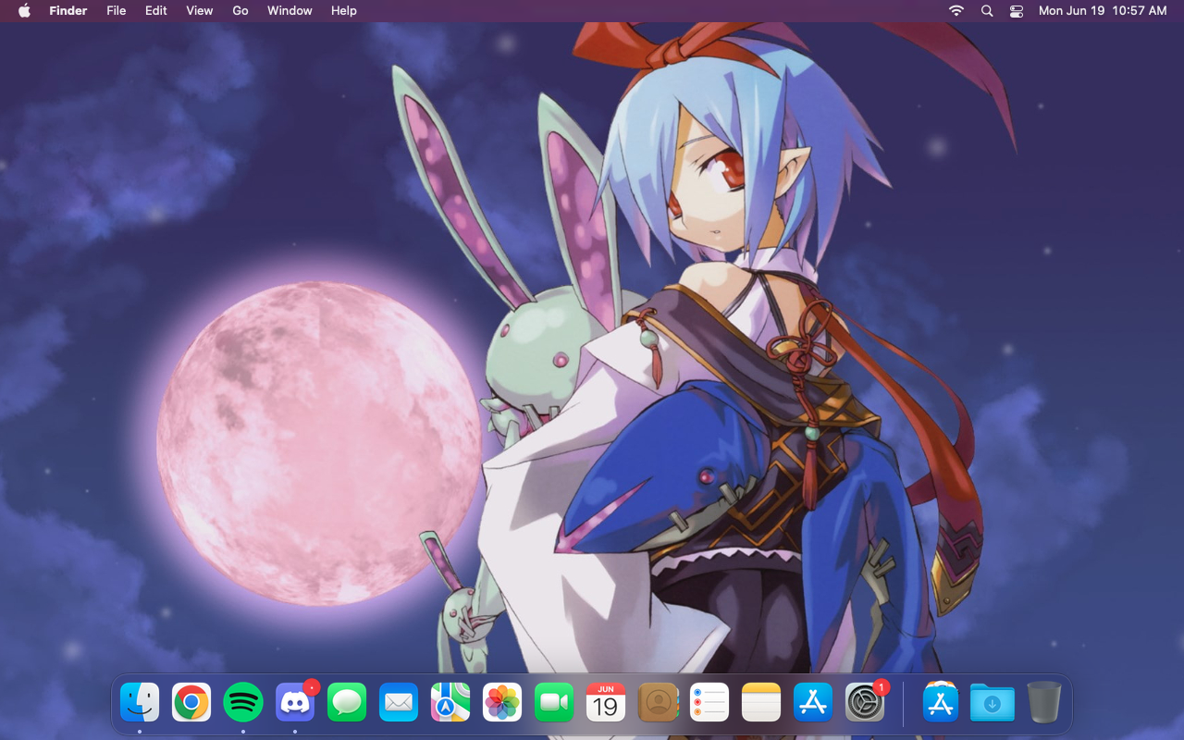Open the Finder application menu
Image resolution: width=1184 pixels, height=740 pixels.
[x=68, y=10]
